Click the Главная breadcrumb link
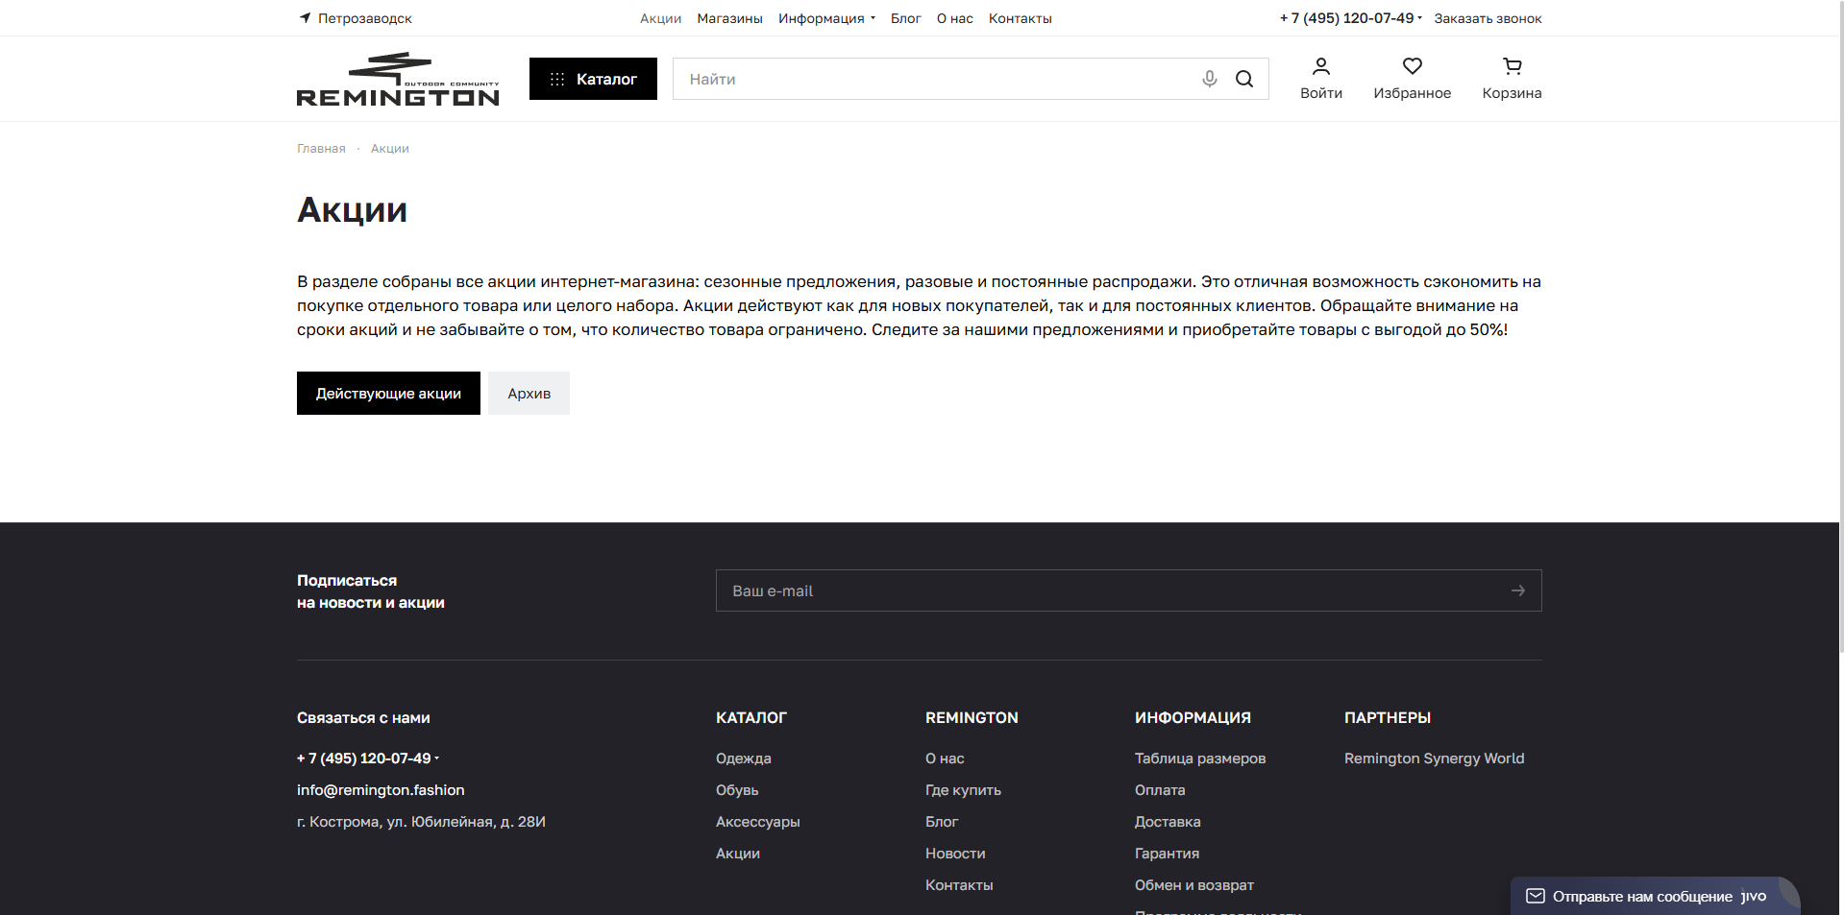The image size is (1845, 915). point(321,149)
